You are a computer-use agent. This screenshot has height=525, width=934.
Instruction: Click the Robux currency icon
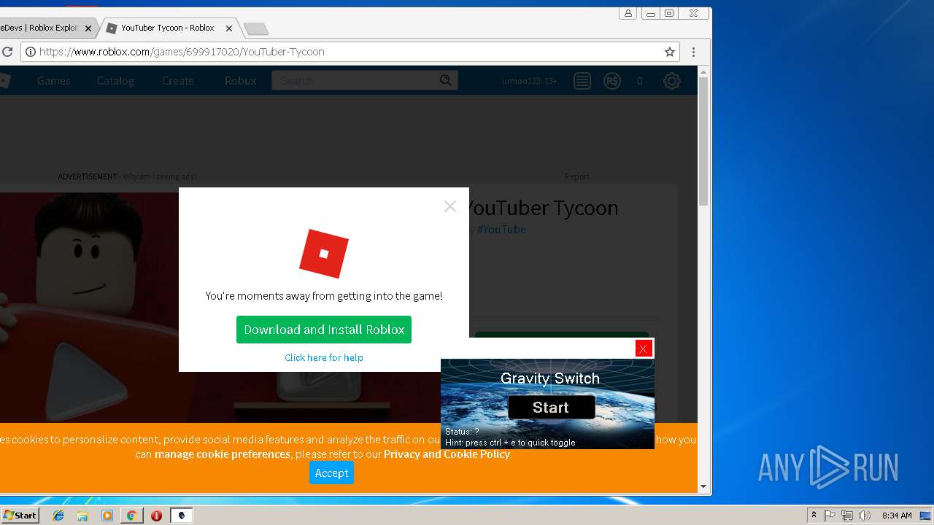pos(612,81)
